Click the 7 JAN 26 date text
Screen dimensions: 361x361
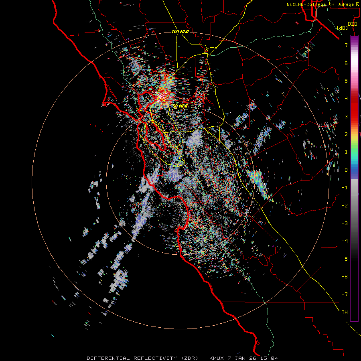243,358
